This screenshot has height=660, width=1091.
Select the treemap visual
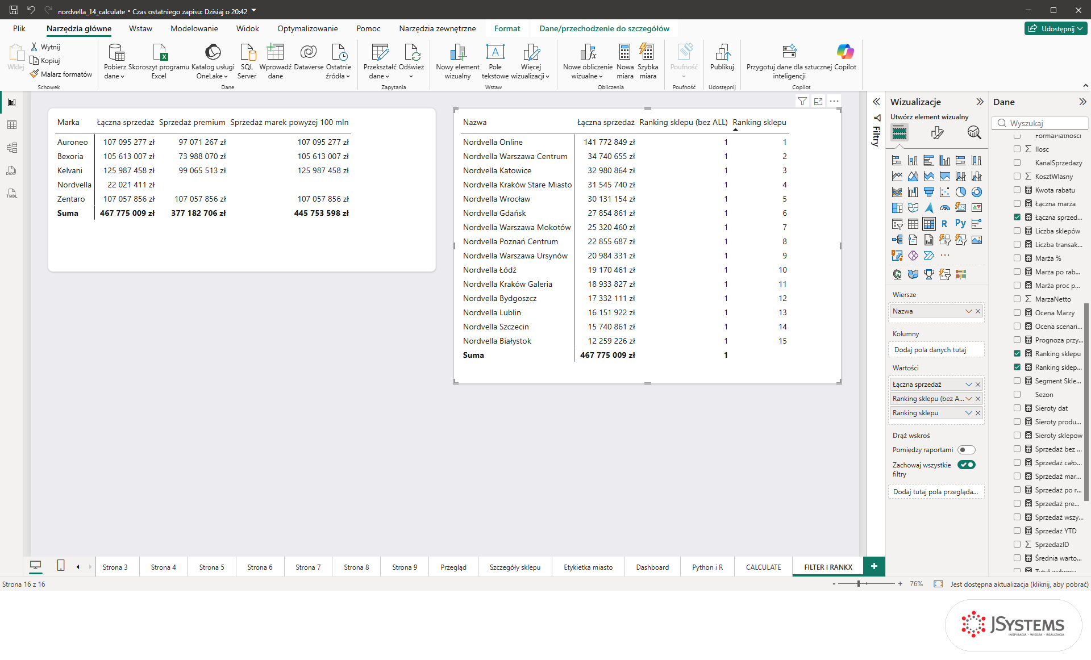pos(897,208)
